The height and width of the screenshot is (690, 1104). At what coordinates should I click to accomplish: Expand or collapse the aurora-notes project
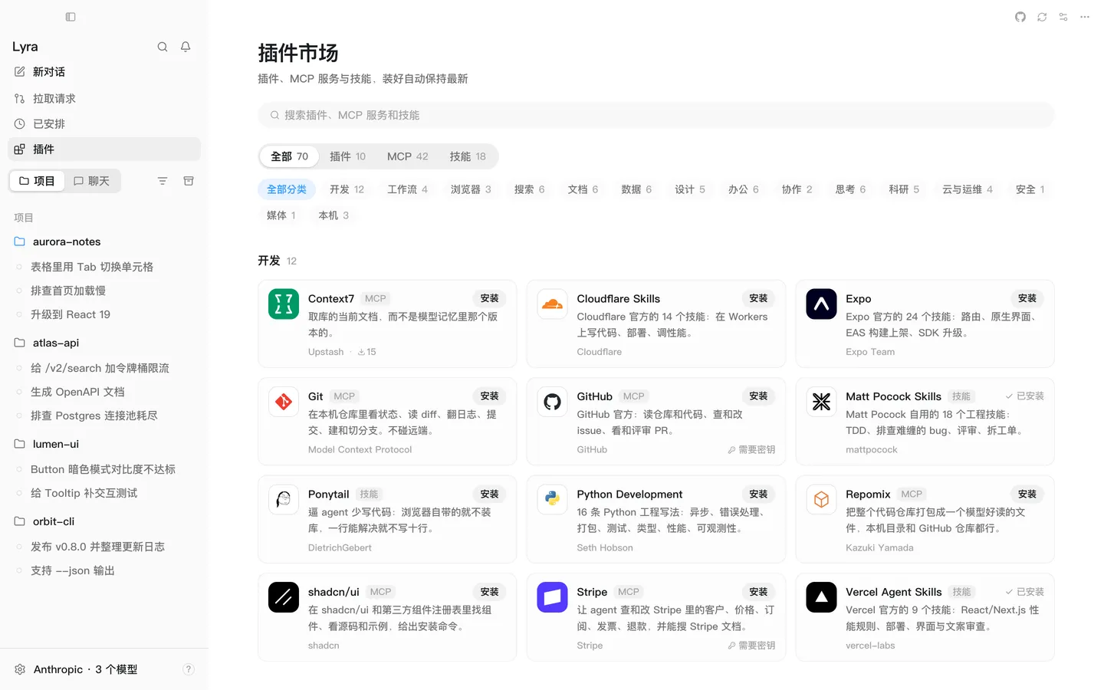pyautogui.click(x=104, y=242)
